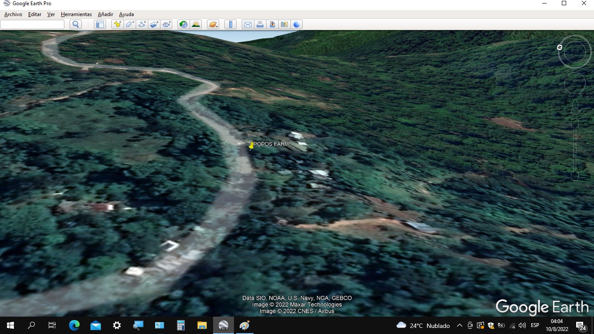
Task: Open the ruler measurement tool
Action: (x=231, y=24)
